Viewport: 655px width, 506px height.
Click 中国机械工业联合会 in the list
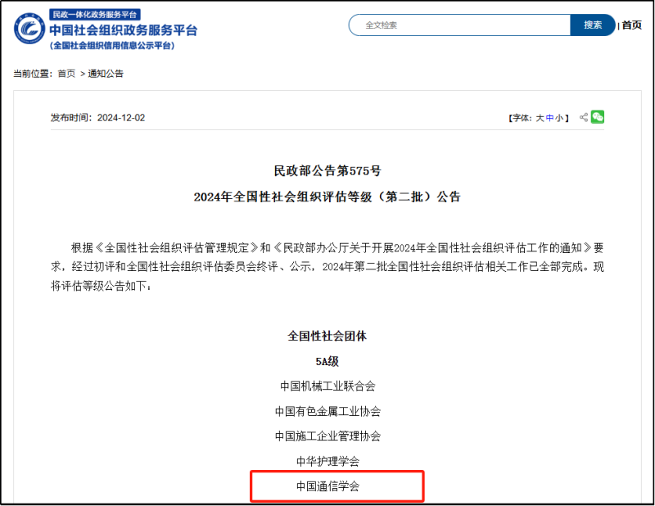pos(327,386)
